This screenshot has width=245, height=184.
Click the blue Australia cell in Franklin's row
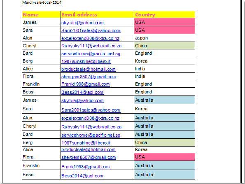165,165
